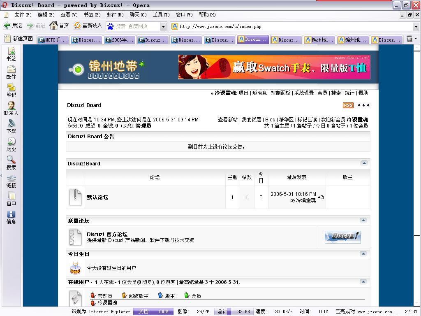Switch to the MOTO手 tab
The width and height of the screenshot is (421, 316).
coord(53,40)
